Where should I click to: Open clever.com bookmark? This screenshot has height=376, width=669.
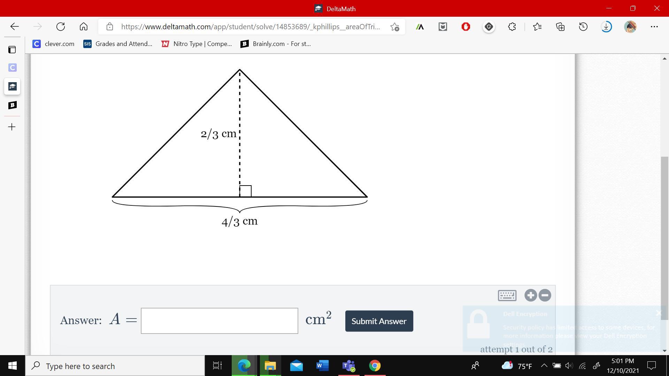(53, 44)
